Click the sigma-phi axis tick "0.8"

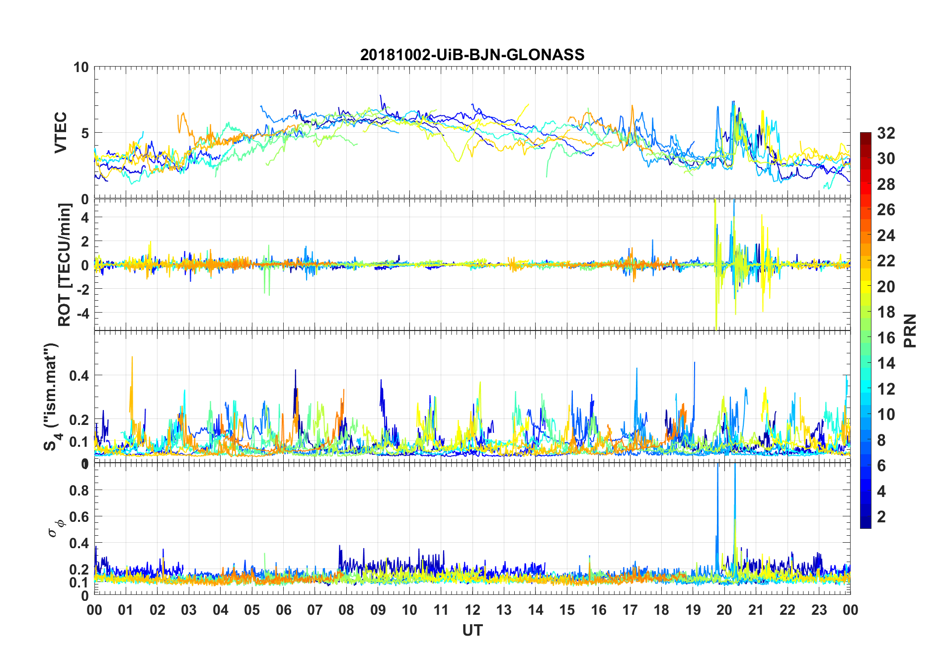(79, 490)
